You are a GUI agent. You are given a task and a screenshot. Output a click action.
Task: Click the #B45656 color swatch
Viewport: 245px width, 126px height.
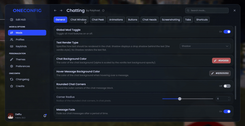pyautogui.click(x=221, y=61)
